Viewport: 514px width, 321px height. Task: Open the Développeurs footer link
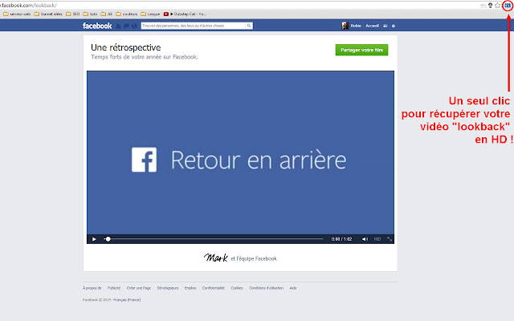pyautogui.click(x=168, y=288)
